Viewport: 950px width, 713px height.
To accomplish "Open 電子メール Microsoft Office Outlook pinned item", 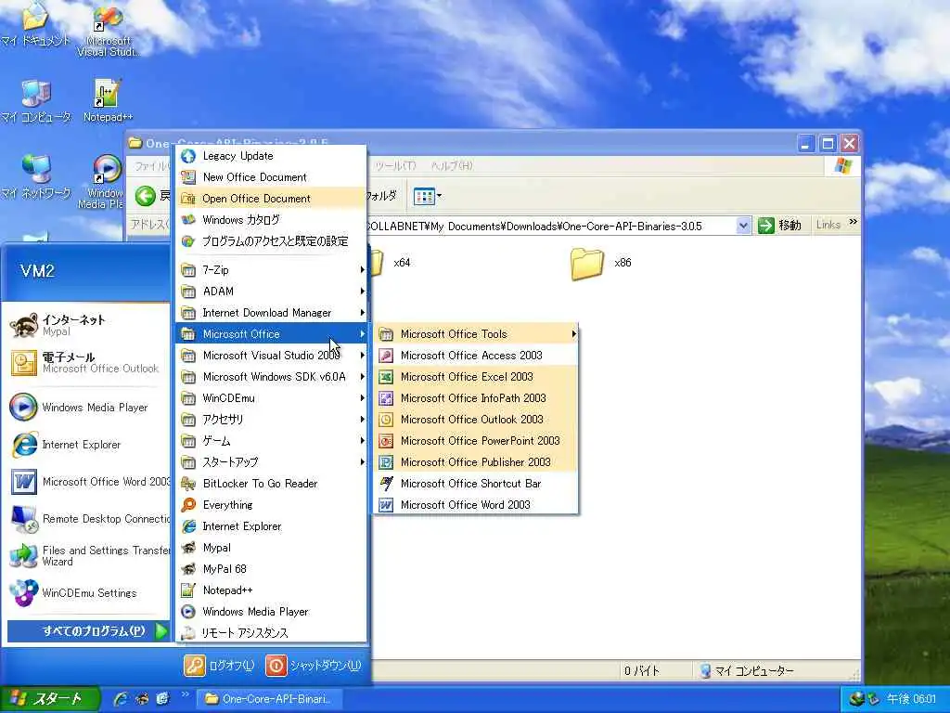I will tap(88, 363).
